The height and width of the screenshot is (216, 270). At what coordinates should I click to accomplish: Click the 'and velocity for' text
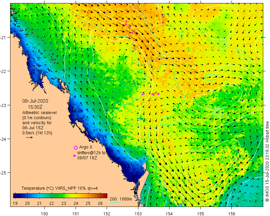(x=37, y=123)
